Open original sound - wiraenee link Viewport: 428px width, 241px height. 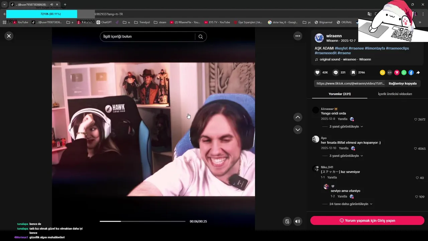[345, 59]
